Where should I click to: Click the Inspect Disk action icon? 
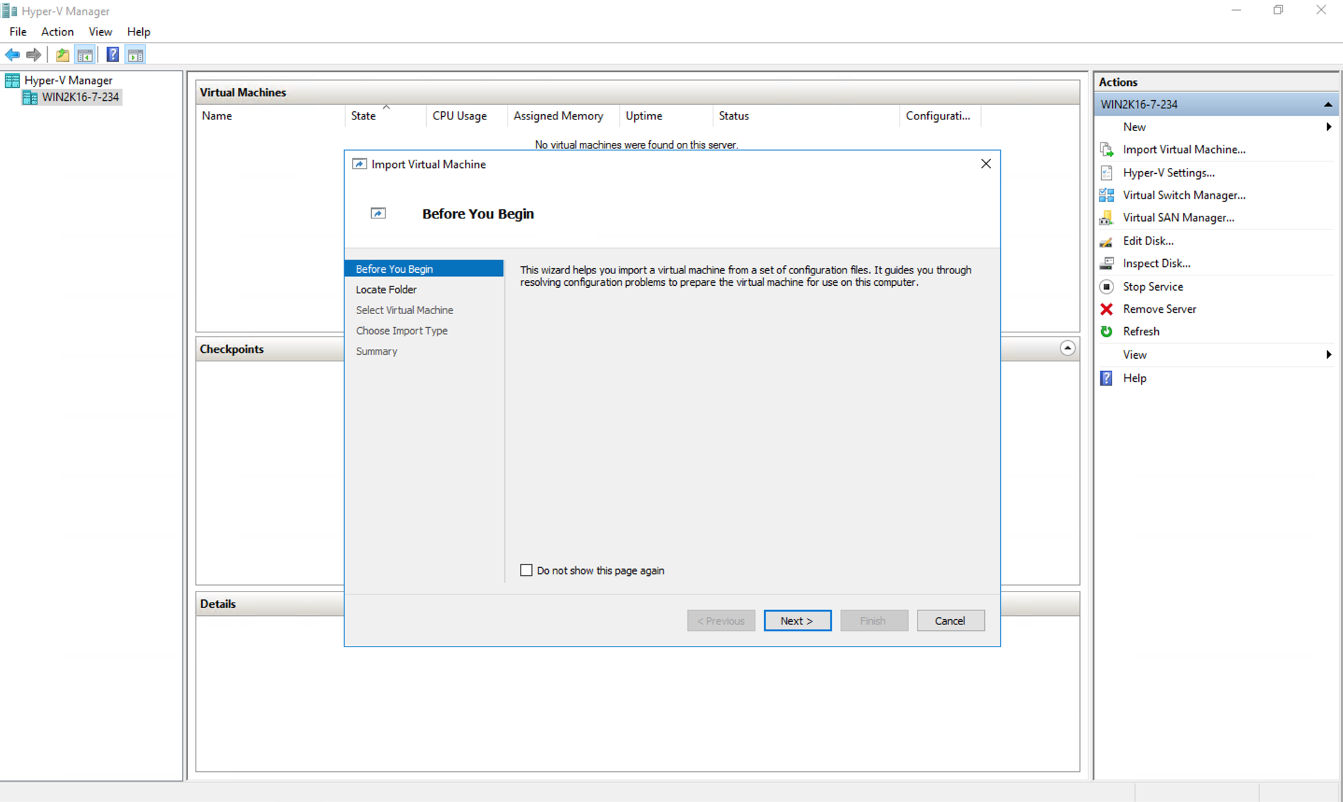click(x=1106, y=264)
